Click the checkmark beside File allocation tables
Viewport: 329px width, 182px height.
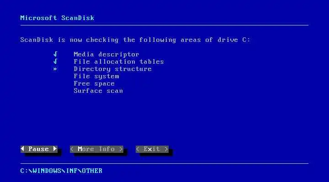click(55, 61)
